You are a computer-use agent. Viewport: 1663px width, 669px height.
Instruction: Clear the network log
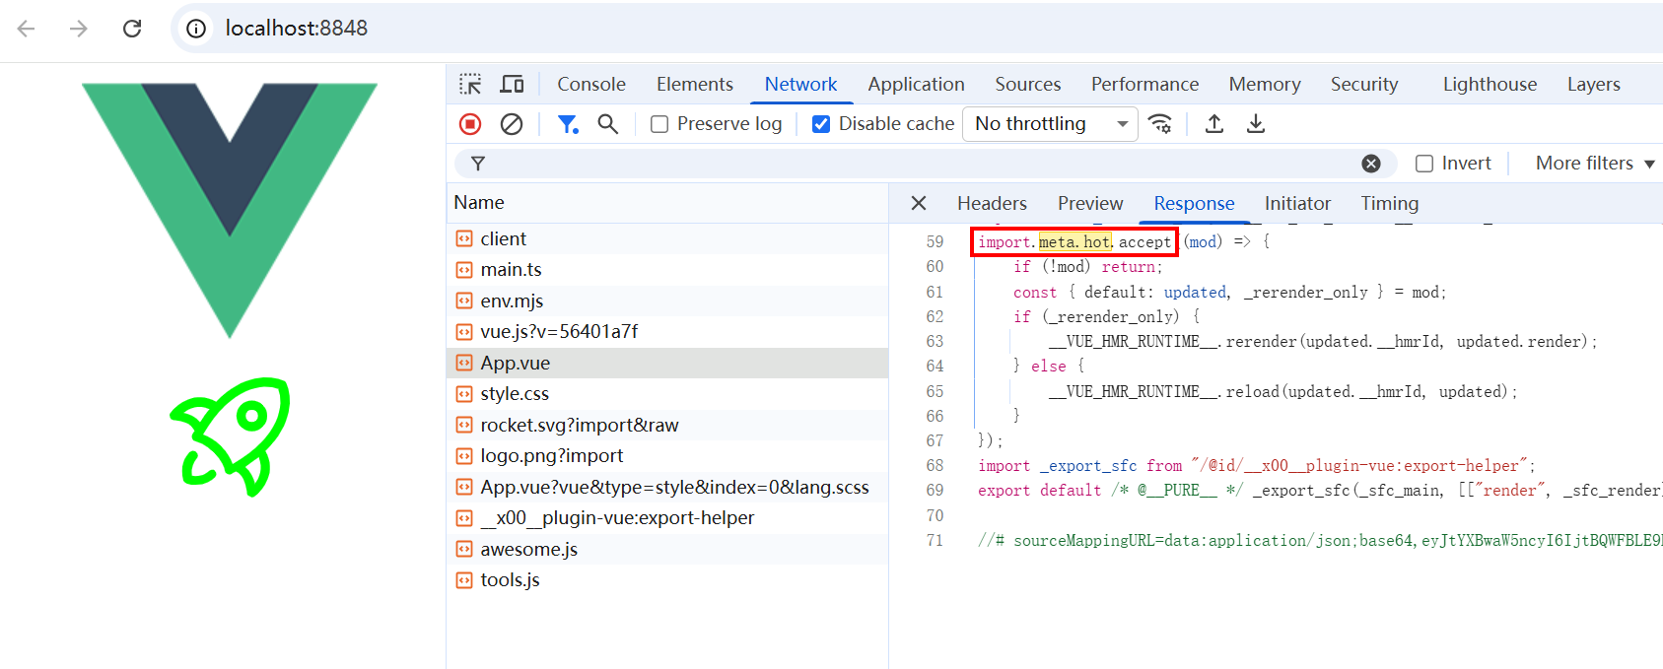[512, 124]
